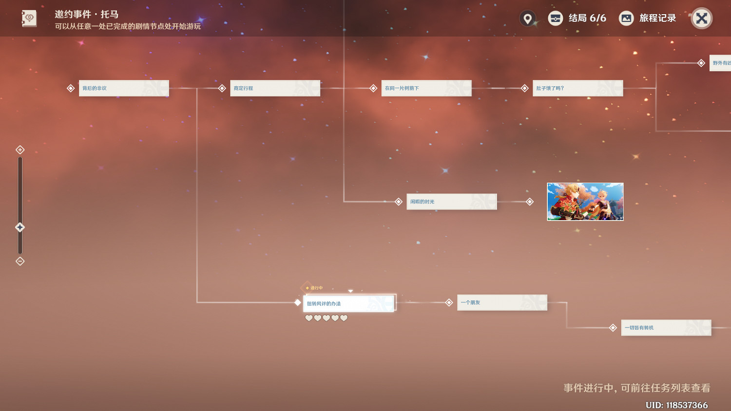
Task: Open the partially visible 野外有凶 node
Action: coord(720,63)
